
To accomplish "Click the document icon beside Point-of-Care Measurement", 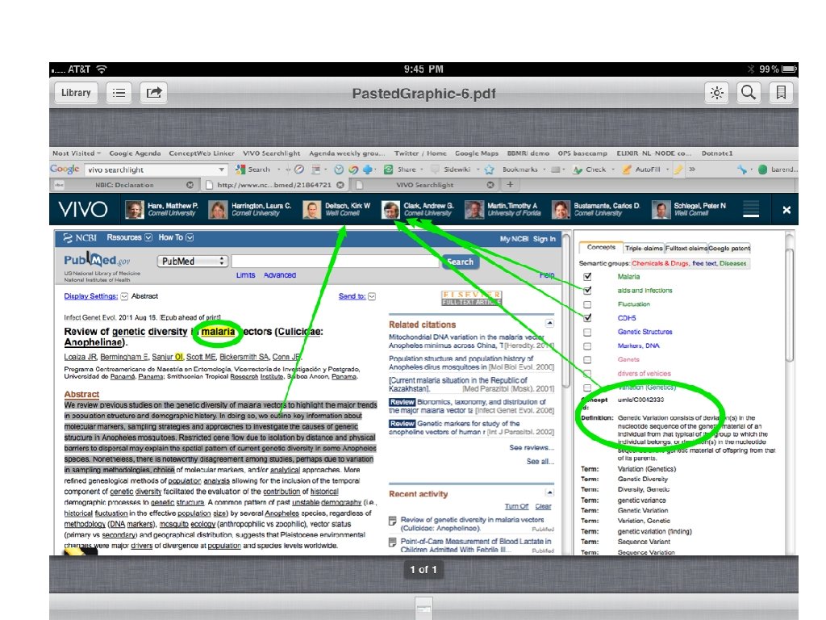I will point(393,542).
